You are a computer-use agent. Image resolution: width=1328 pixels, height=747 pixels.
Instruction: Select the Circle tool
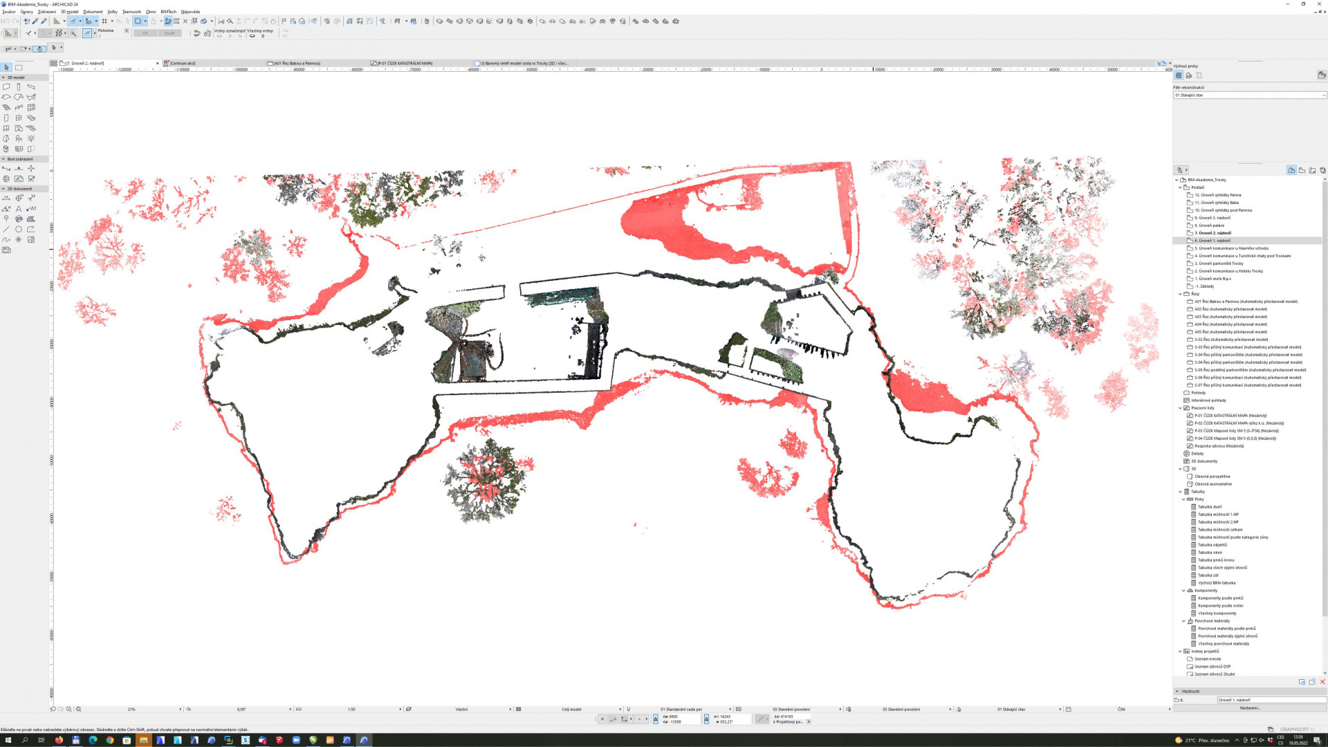(x=19, y=230)
